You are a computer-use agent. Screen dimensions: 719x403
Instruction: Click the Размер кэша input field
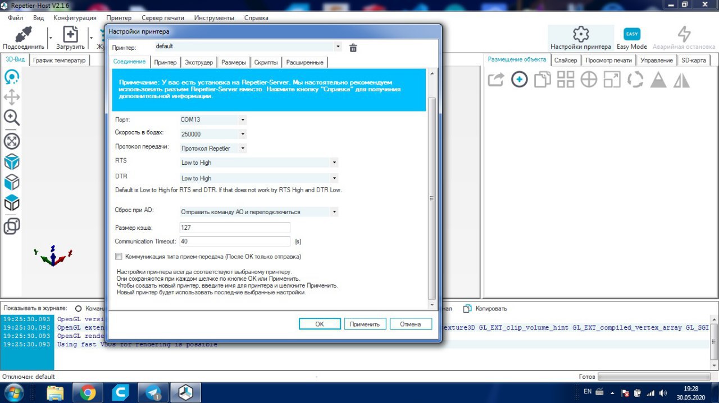click(x=234, y=228)
